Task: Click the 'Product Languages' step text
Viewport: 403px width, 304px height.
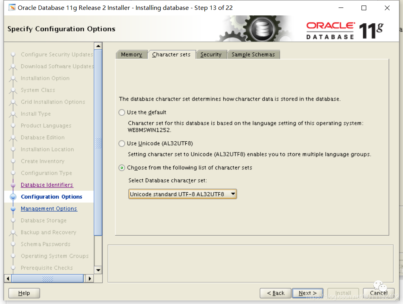Action: [46, 126]
